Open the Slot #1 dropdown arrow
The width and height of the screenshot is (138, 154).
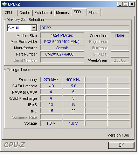coord(34,28)
